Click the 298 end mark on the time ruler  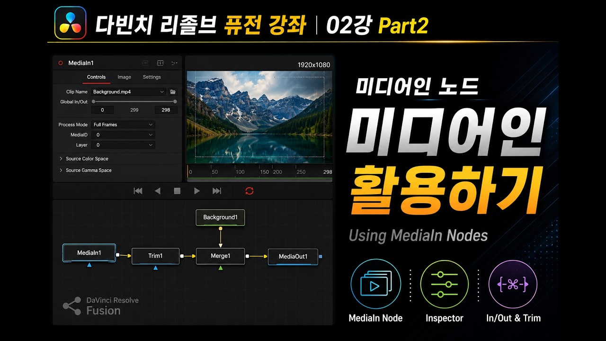[327, 172]
